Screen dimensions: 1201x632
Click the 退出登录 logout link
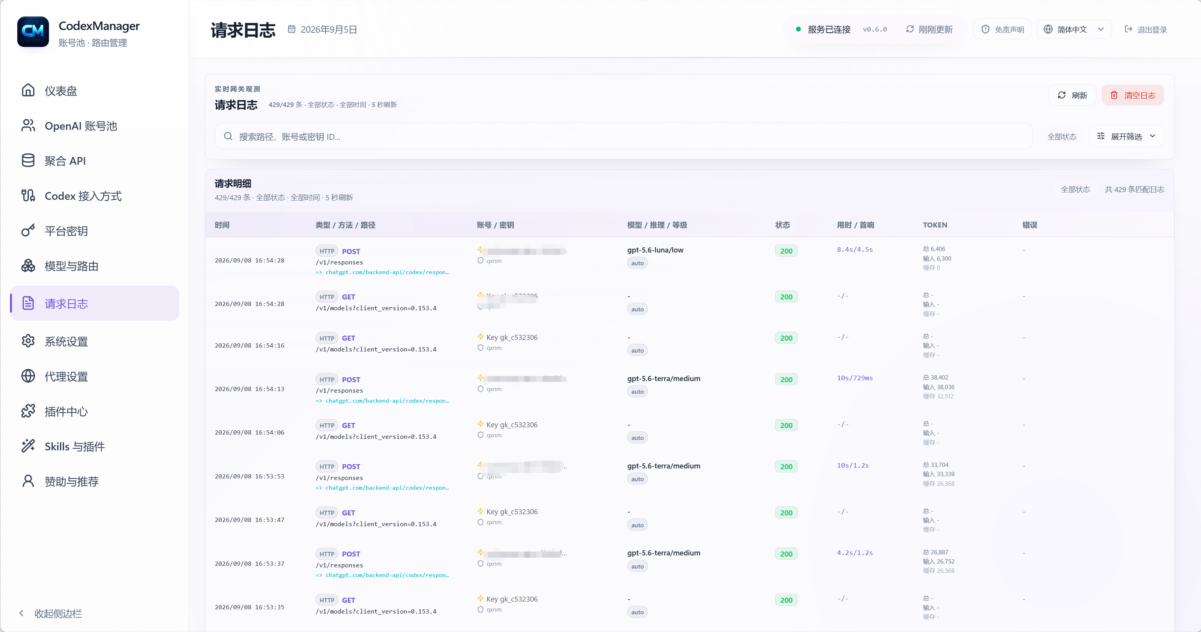1146,29
